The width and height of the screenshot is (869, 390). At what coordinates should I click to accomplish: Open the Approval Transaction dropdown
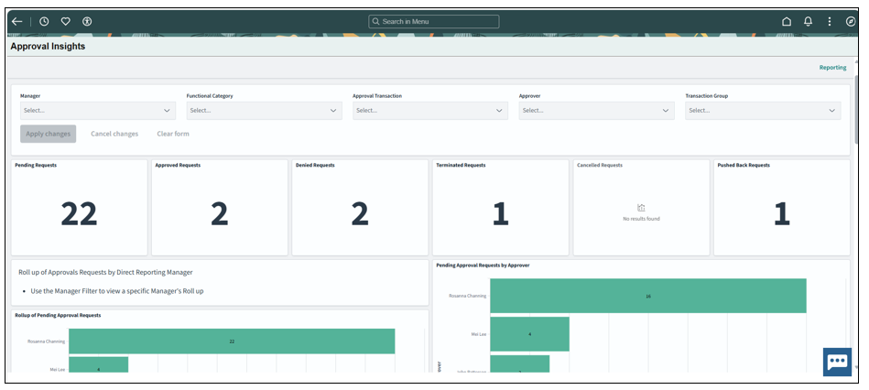click(x=429, y=110)
